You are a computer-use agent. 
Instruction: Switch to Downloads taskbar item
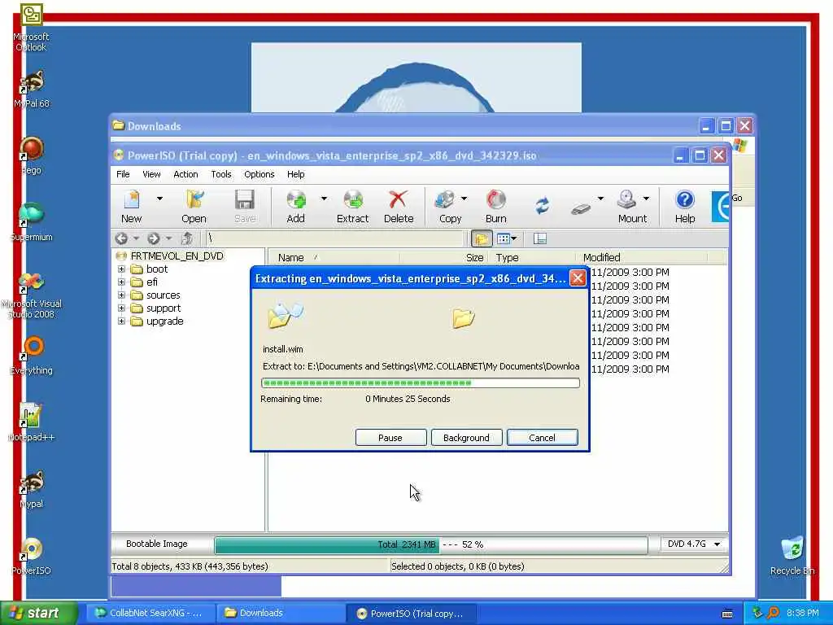(x=280, y=613)
